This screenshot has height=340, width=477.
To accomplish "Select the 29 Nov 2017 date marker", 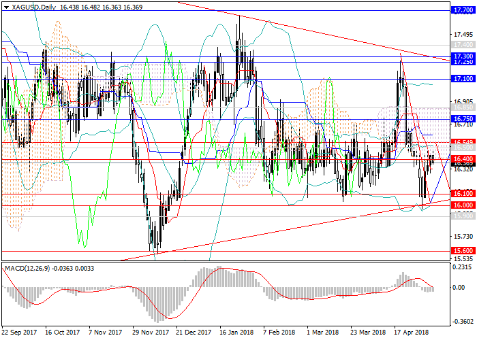I will click(x=149, y=333).
